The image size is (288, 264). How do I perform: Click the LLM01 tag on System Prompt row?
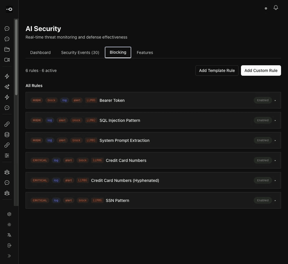point(91,140)
